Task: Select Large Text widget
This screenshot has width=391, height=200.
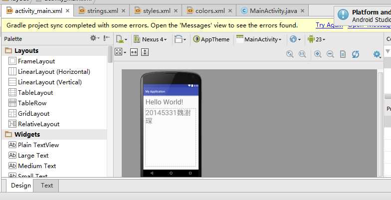Action: click(x=28, y=156)
